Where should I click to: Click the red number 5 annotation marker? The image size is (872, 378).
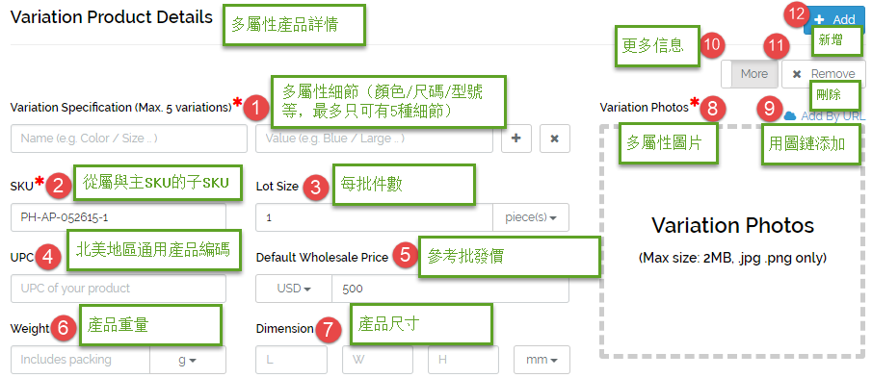pyautogui.click(x=405, y=255)
